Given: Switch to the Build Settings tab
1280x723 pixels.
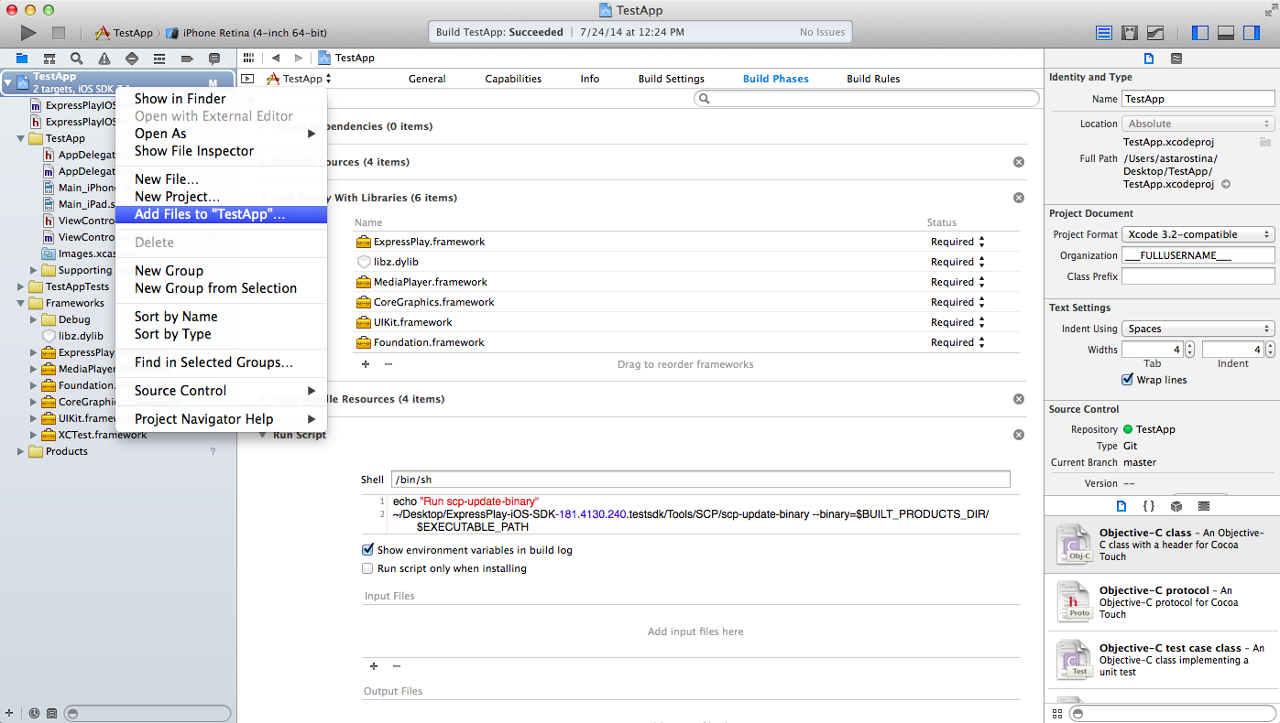Looking at the screenshot, I should [x=671, y=79].
